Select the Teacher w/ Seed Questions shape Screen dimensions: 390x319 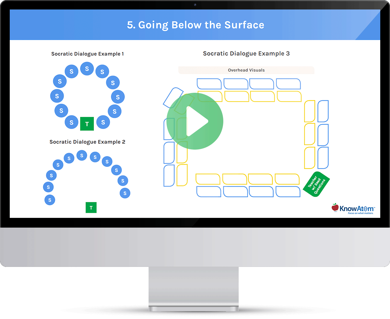pyautogui.click(x=316, y=184)
